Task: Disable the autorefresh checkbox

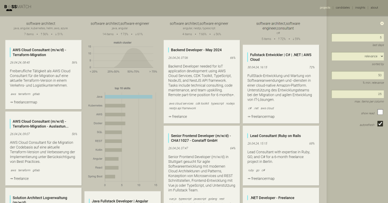Action: 380,124
